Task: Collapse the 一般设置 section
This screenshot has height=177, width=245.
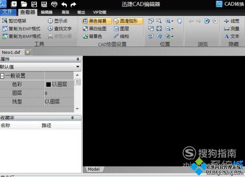Action: pos(2,76)
